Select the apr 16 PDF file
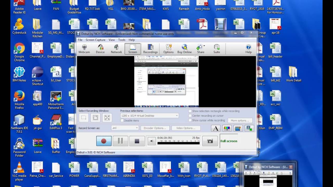 (x=275, y=26)
